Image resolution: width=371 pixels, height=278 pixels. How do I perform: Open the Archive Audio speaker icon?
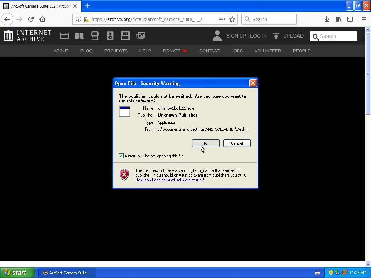coord(110,36)
